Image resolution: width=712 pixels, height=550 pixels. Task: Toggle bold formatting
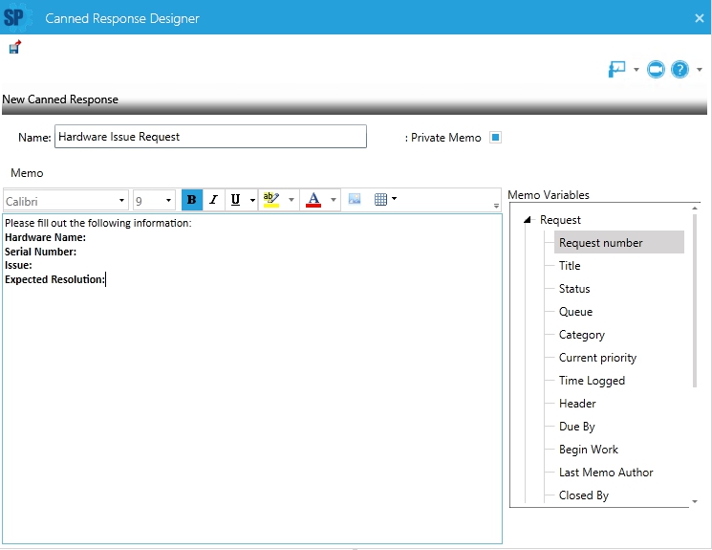point(192,200)
